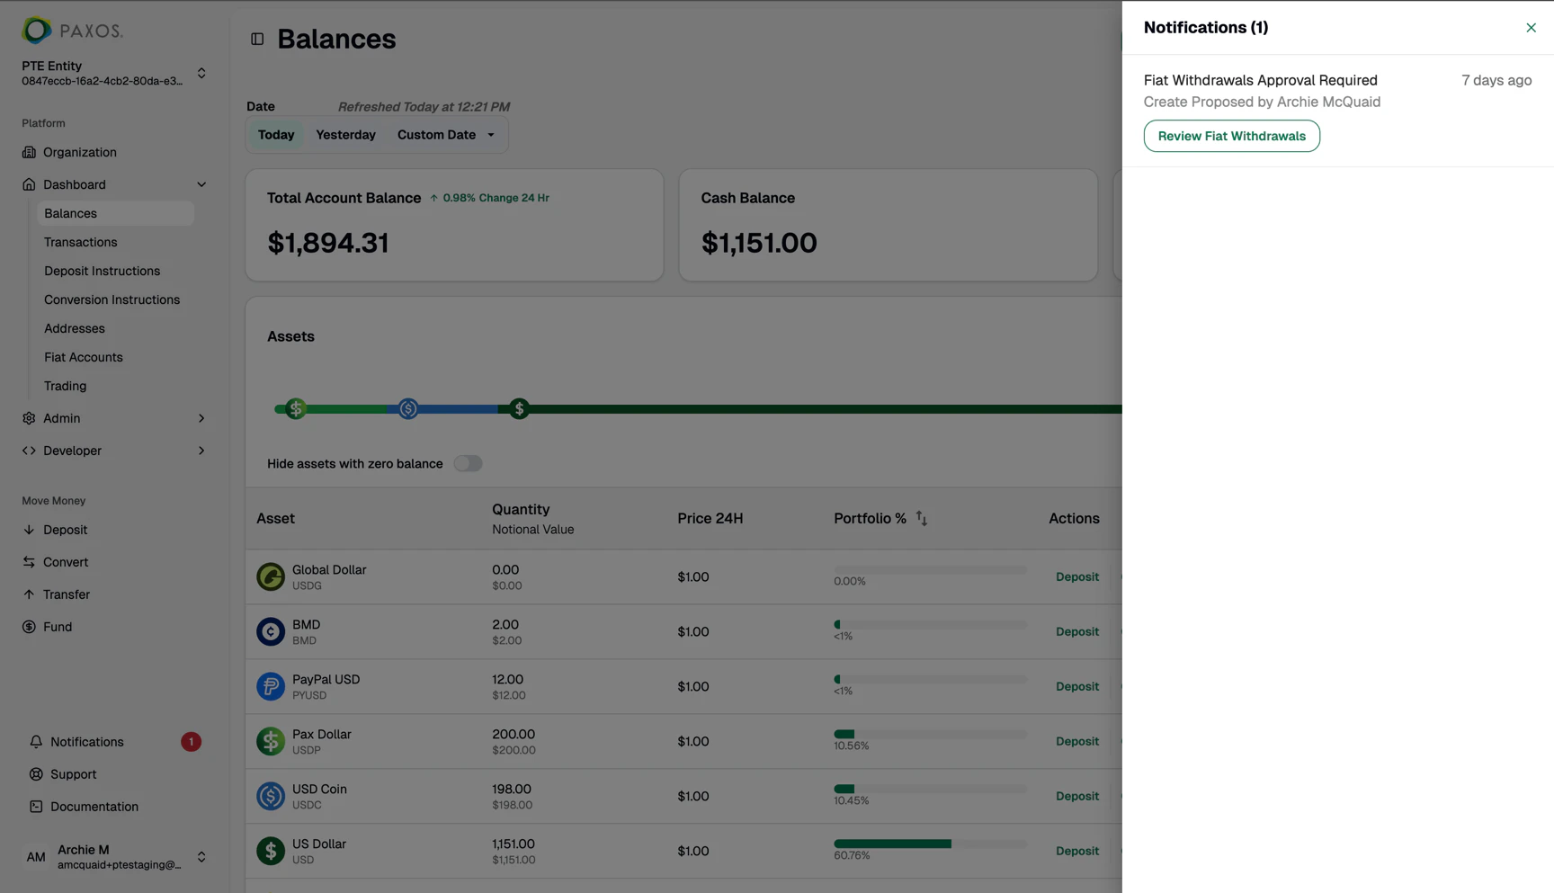The width and height of the screenshot is (1554, 893).
Task: Toggle Hide assets with zero balance
Action: click(x=468, y=464)
